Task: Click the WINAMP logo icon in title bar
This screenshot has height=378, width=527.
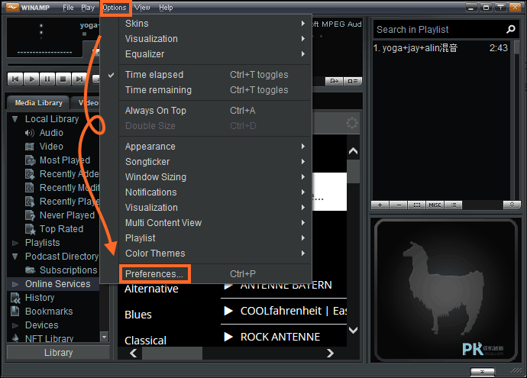Action: pyautogui.click(x=12, y=8)
